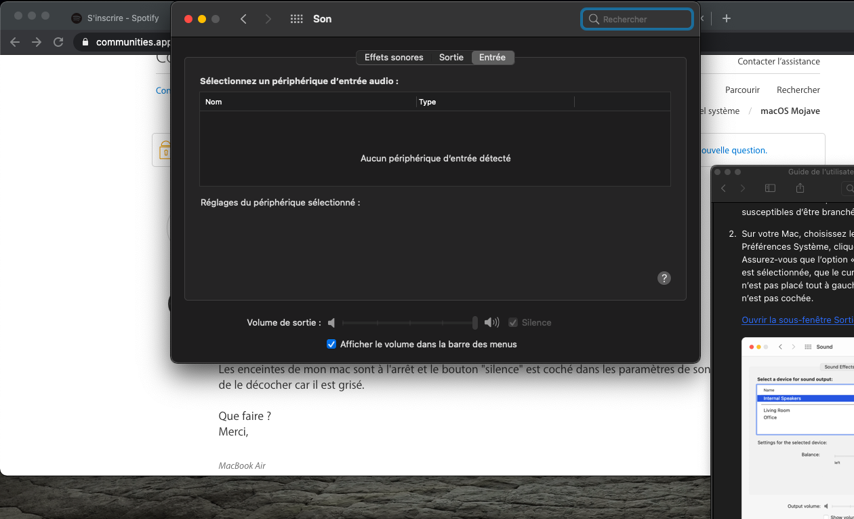Click the Volume de sortie slider
Viewport: 854px width, 519px height.
(409, 323)
